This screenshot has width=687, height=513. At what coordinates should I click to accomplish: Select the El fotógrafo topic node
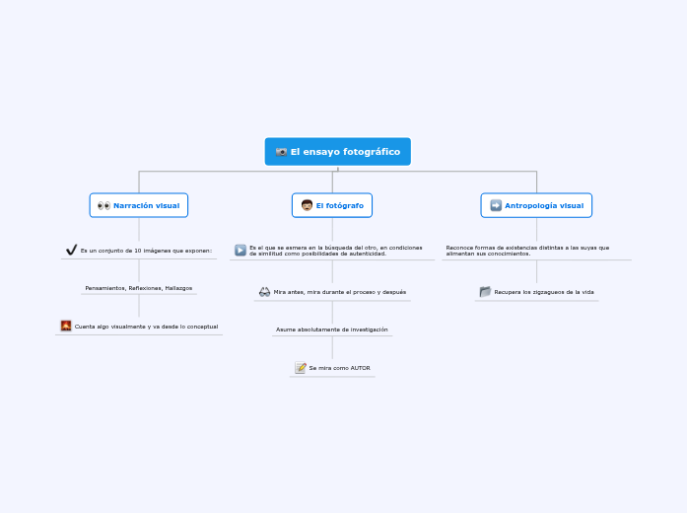(x=332, y=205)
